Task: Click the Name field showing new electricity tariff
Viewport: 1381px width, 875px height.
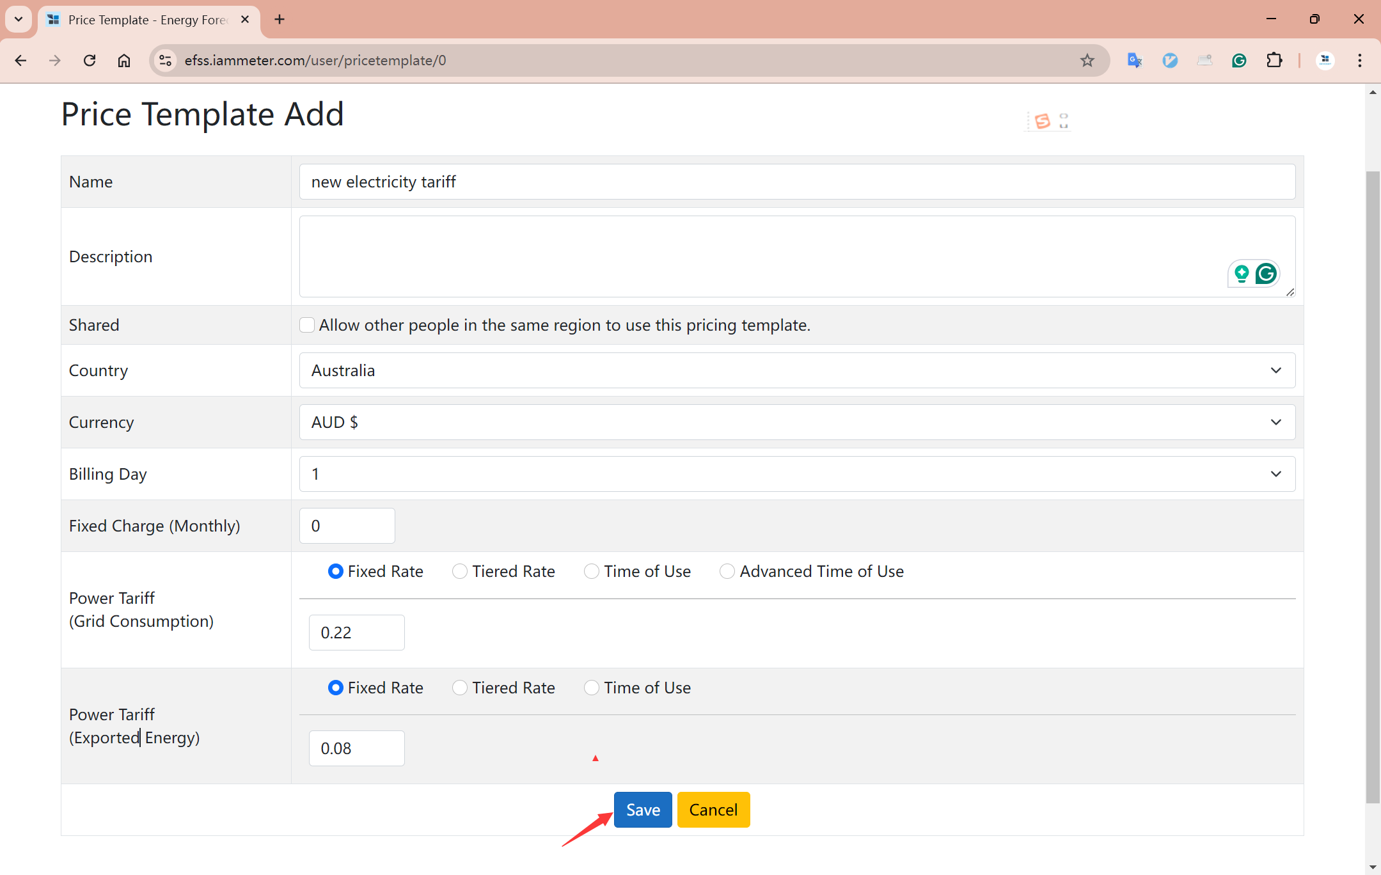Action: click(797, 181)
